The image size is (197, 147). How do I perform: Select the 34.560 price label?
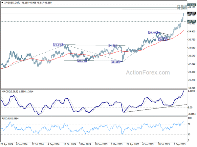click(x=113, y=45)
